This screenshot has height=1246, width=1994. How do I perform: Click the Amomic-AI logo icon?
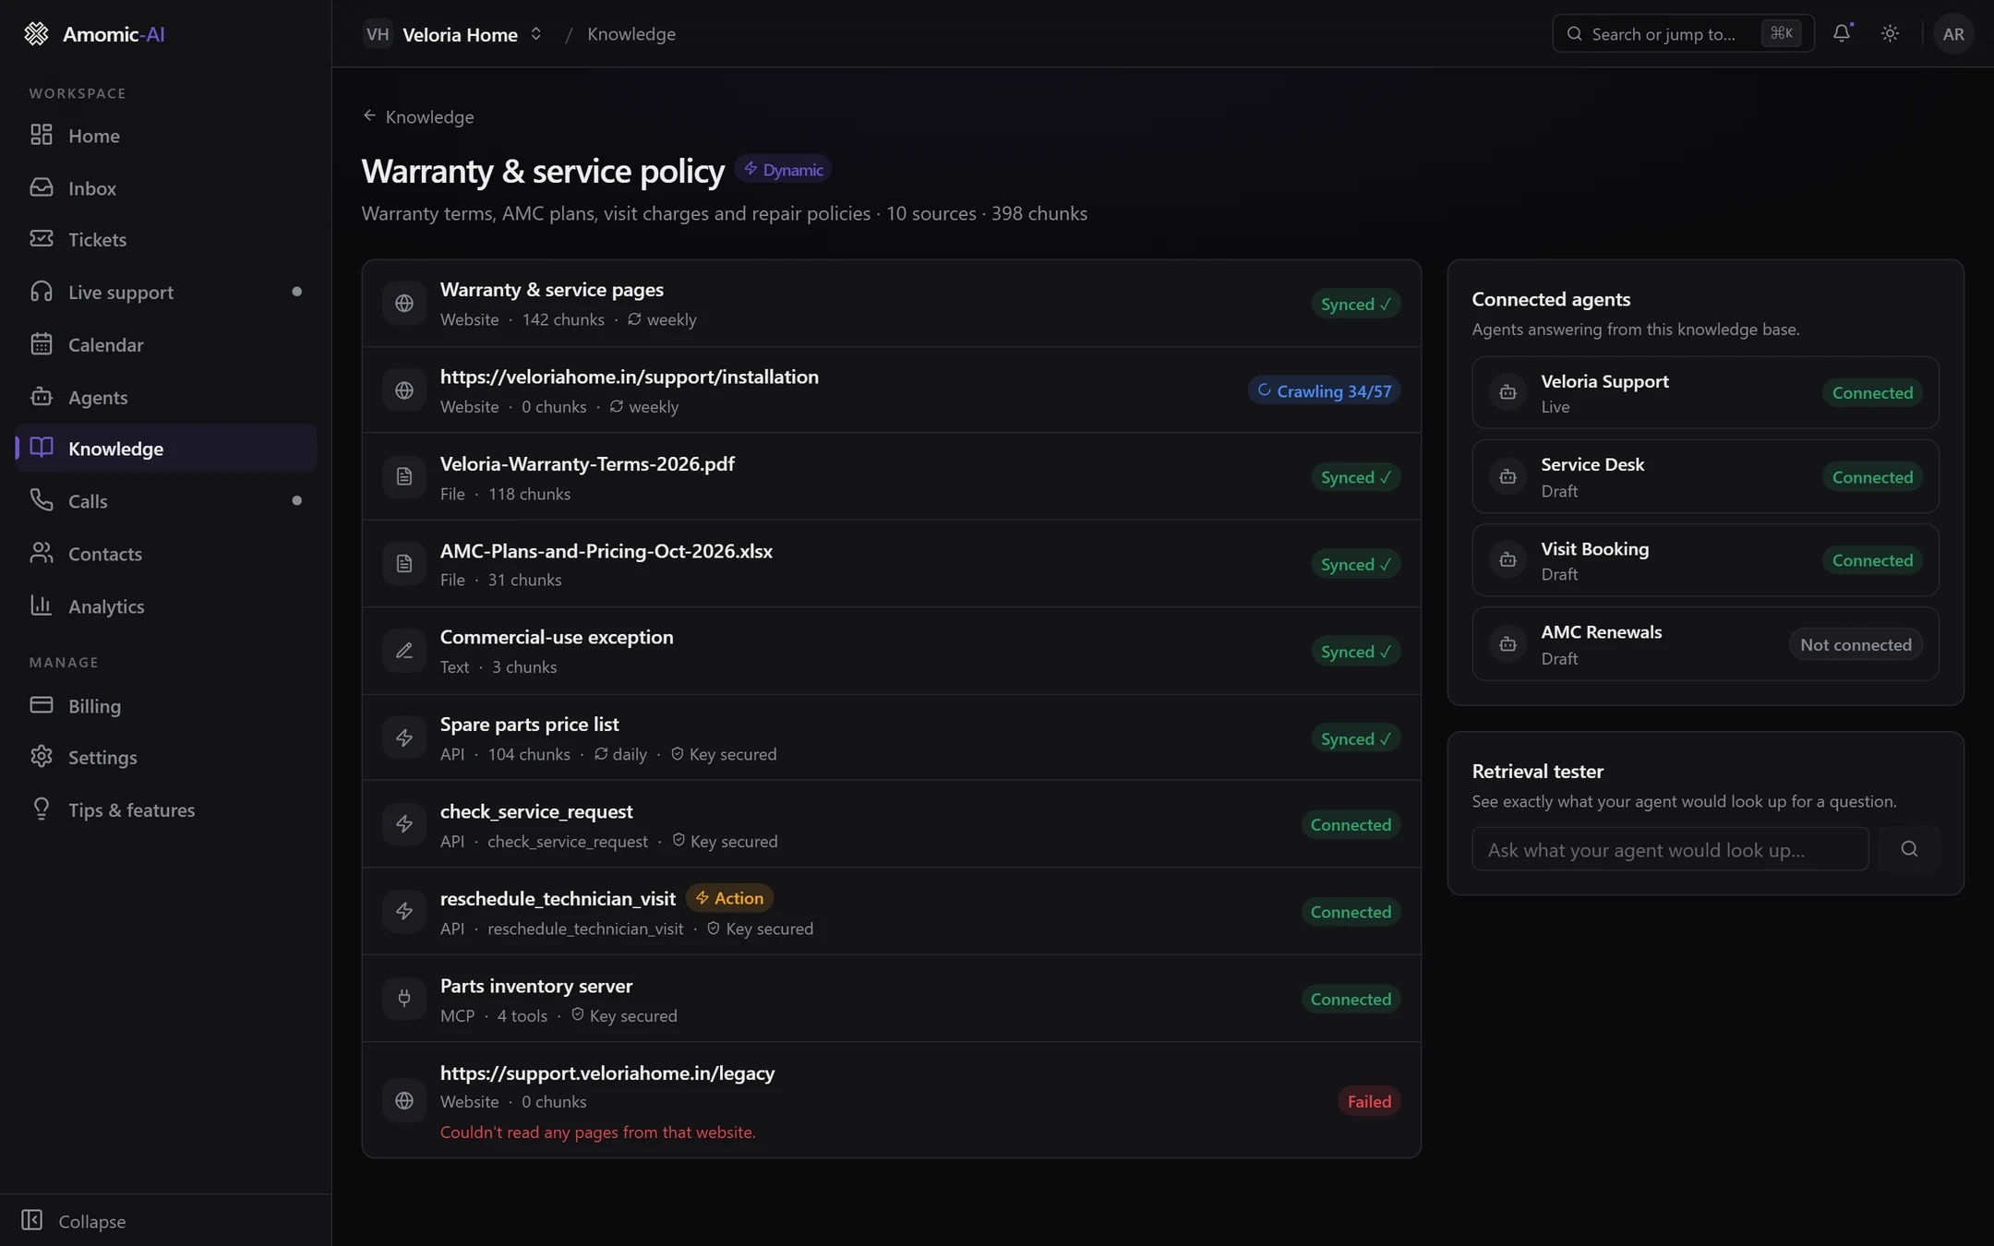coord(36,34)
